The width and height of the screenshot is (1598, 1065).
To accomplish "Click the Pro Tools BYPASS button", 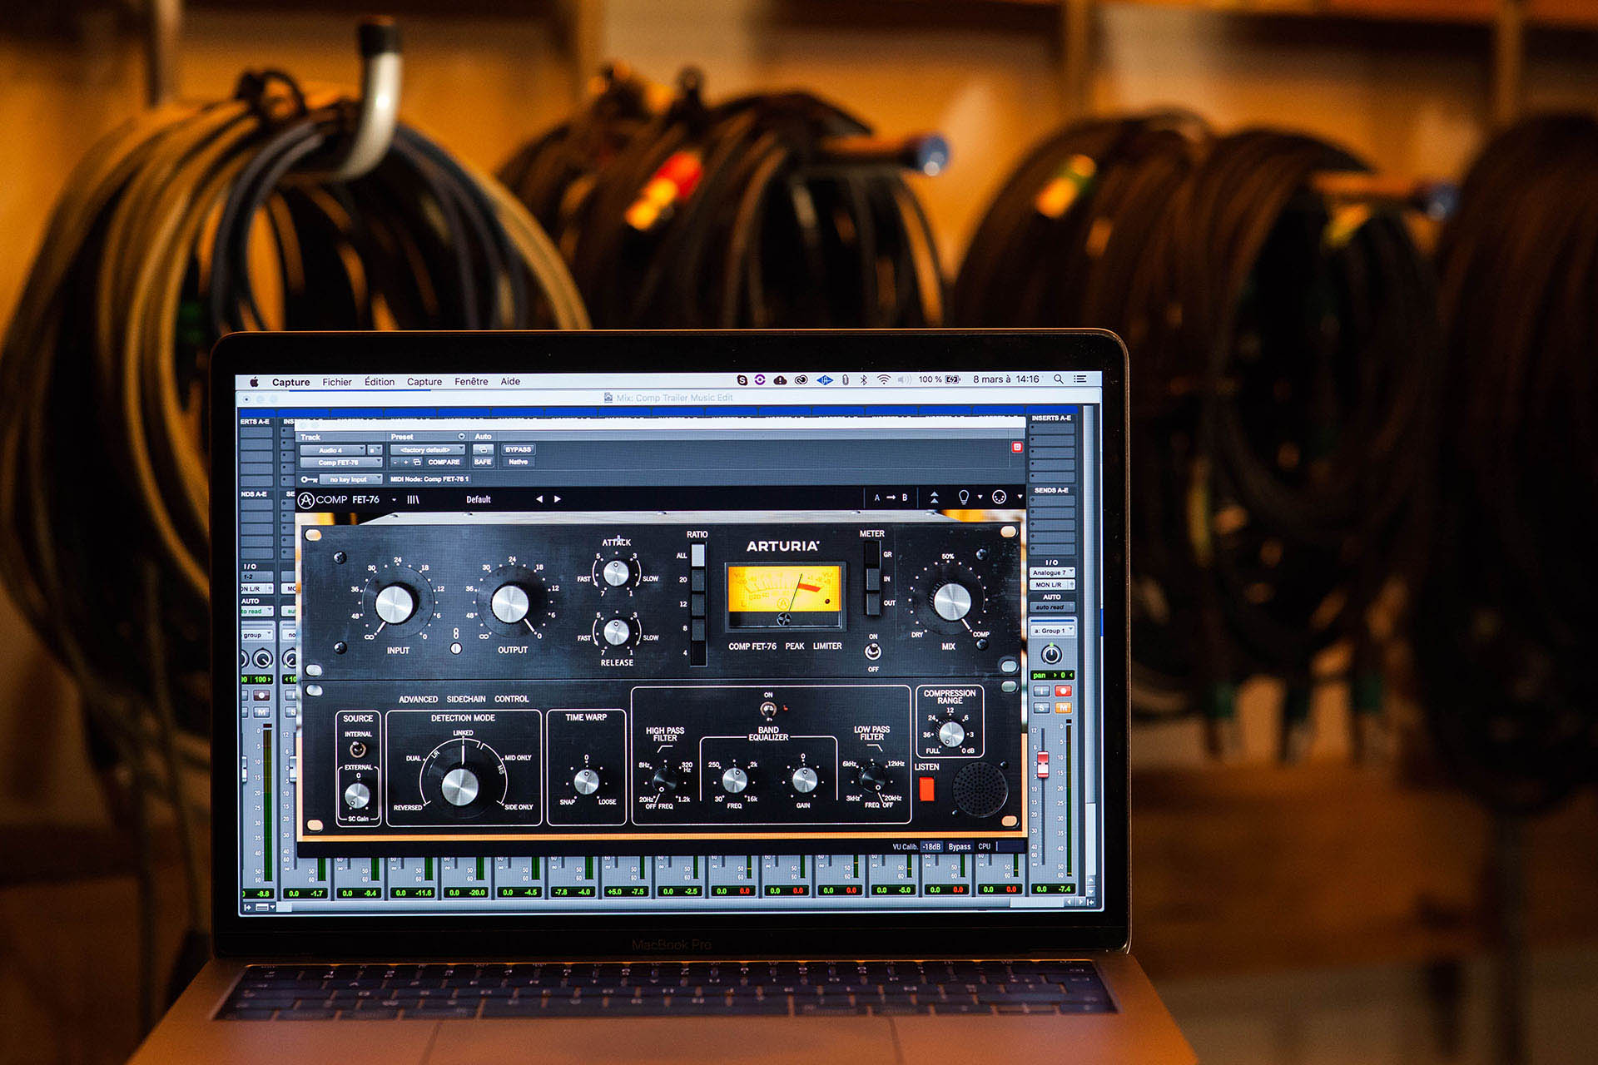I will tap(518, 449).
